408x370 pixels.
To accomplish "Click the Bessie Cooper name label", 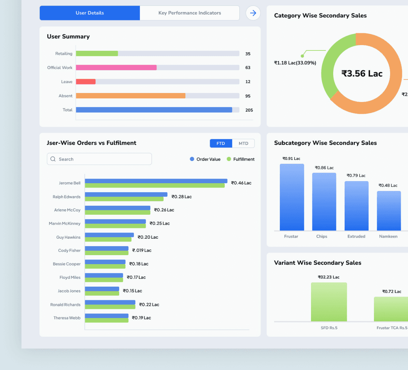I will click(67, 264).
